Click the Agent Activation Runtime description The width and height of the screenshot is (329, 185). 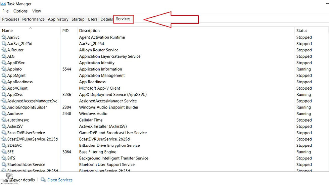click(102, 37)
